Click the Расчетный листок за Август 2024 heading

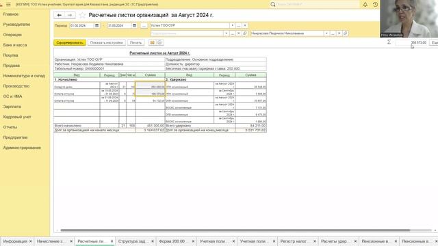click(159, 53)
